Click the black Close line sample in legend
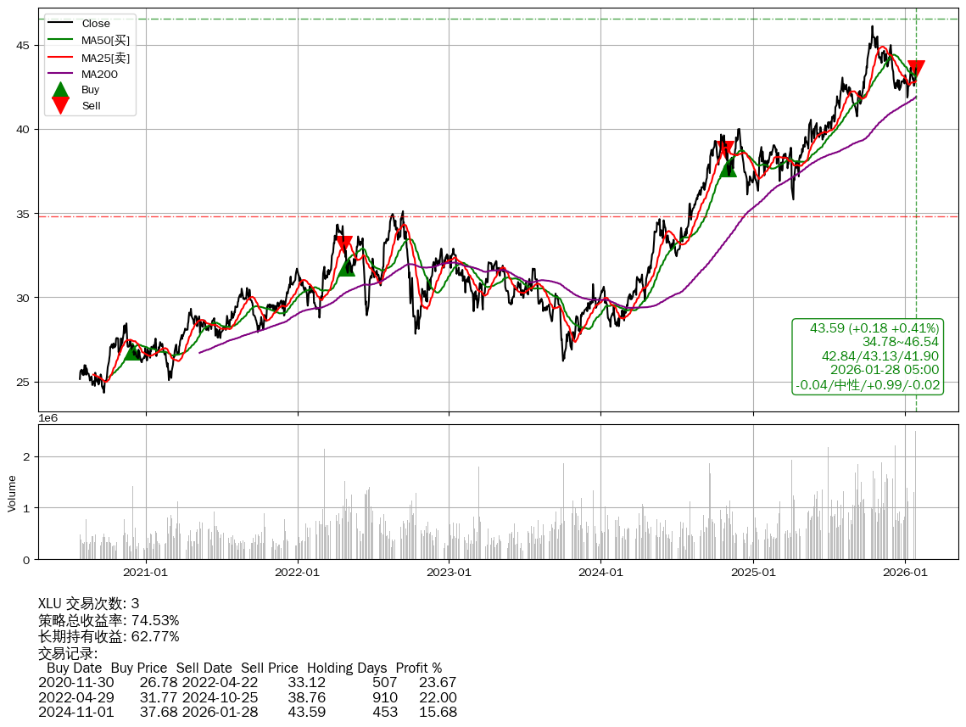This screenshot has height=727, width=966. (x=60, y=24)
